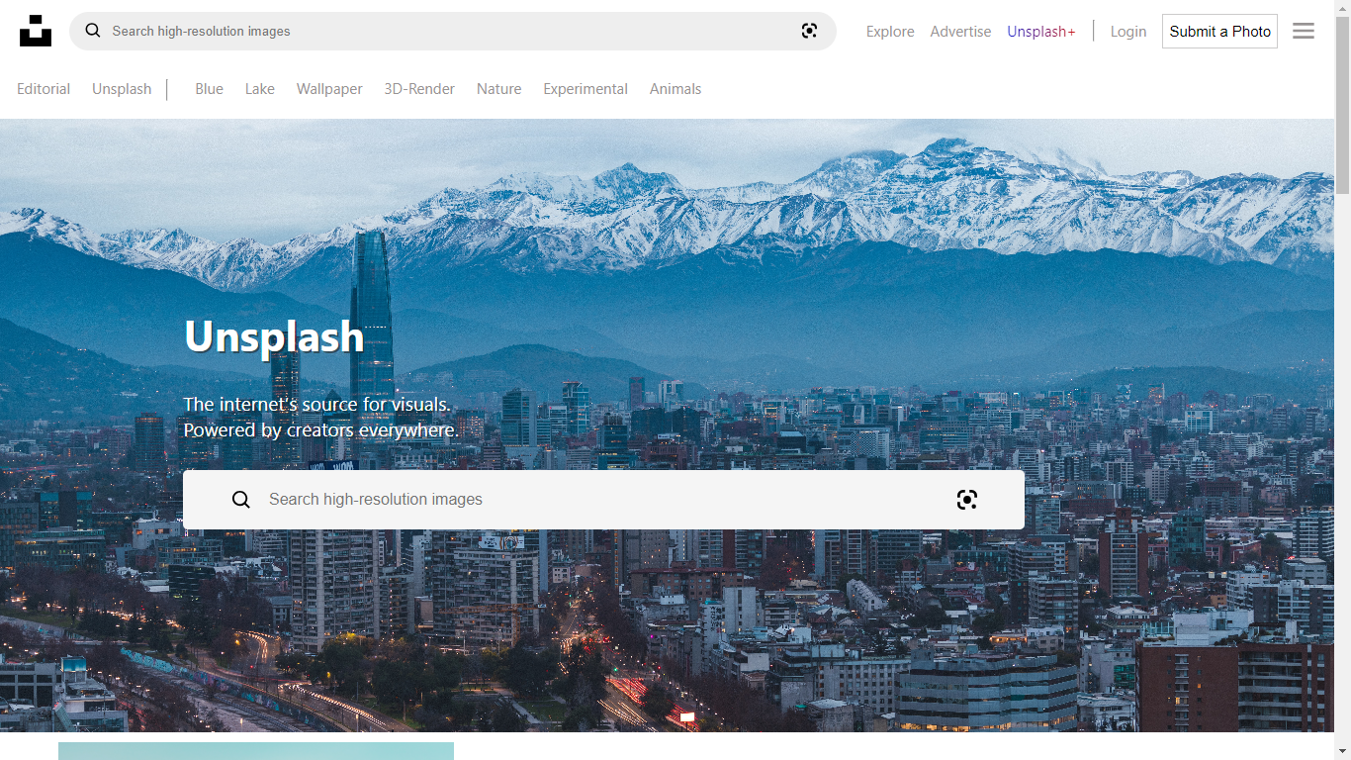Click the Unsplash logo icon
Image resolution: width=1351 pixels, height=760 pixels.
[x=36, y=31]
